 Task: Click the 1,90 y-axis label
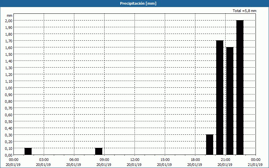[x=9, y=27]
